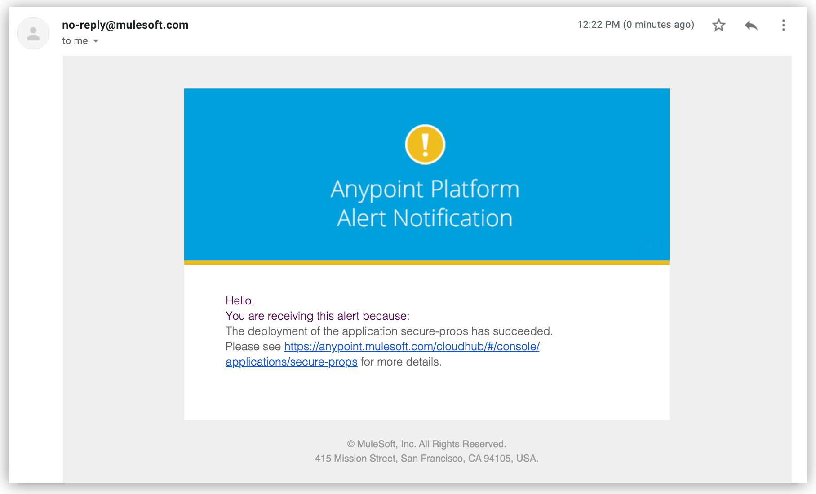Select the deployment succeeded message text

coord(390,331)
